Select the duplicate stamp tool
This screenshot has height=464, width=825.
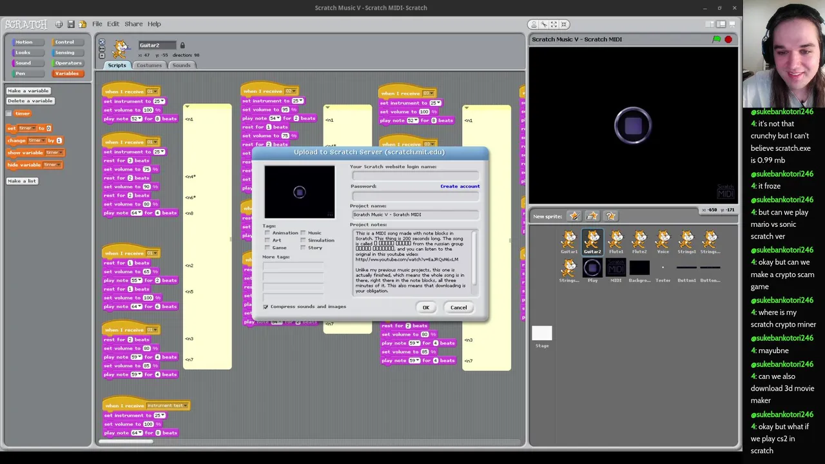pos(534,24)
